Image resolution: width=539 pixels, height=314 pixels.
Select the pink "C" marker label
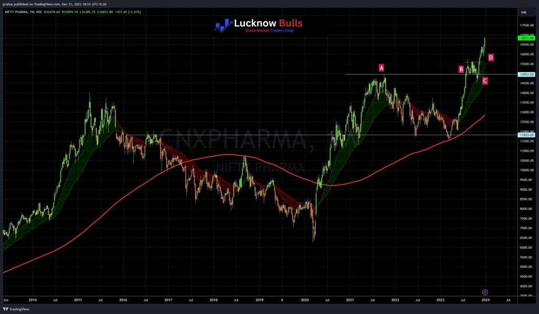(485, 80)
